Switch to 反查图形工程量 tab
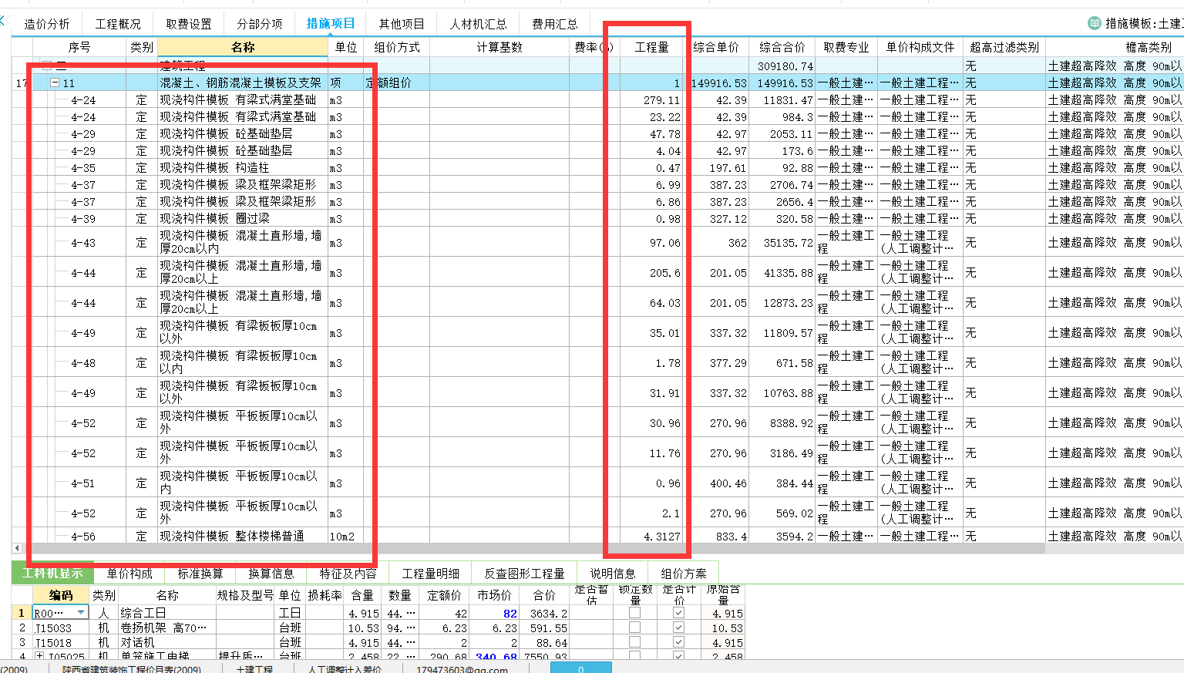Image resolution: width=1184 pixels, height=673 pixels. coord(524,573)
